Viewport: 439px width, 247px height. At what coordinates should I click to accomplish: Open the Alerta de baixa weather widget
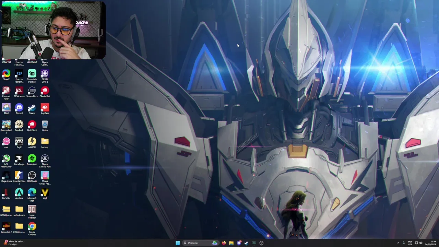14,243
